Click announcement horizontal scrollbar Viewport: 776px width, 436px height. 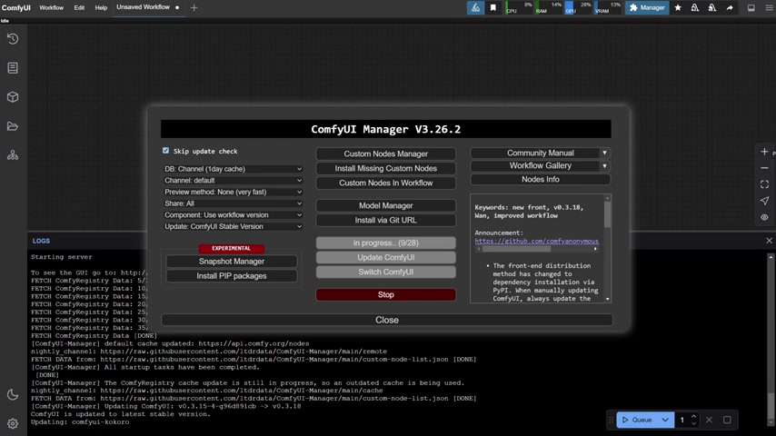click(x=517, y=249)
